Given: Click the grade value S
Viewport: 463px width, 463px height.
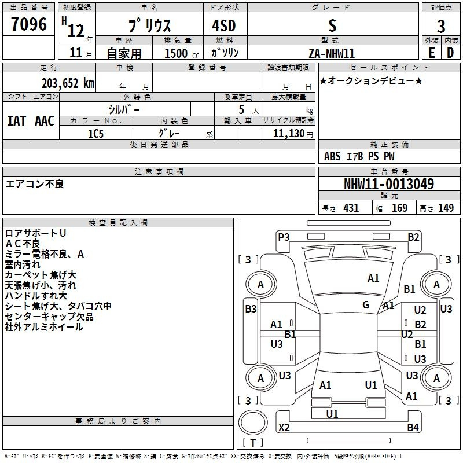Looking at the screenshot, I should point(332,25).
